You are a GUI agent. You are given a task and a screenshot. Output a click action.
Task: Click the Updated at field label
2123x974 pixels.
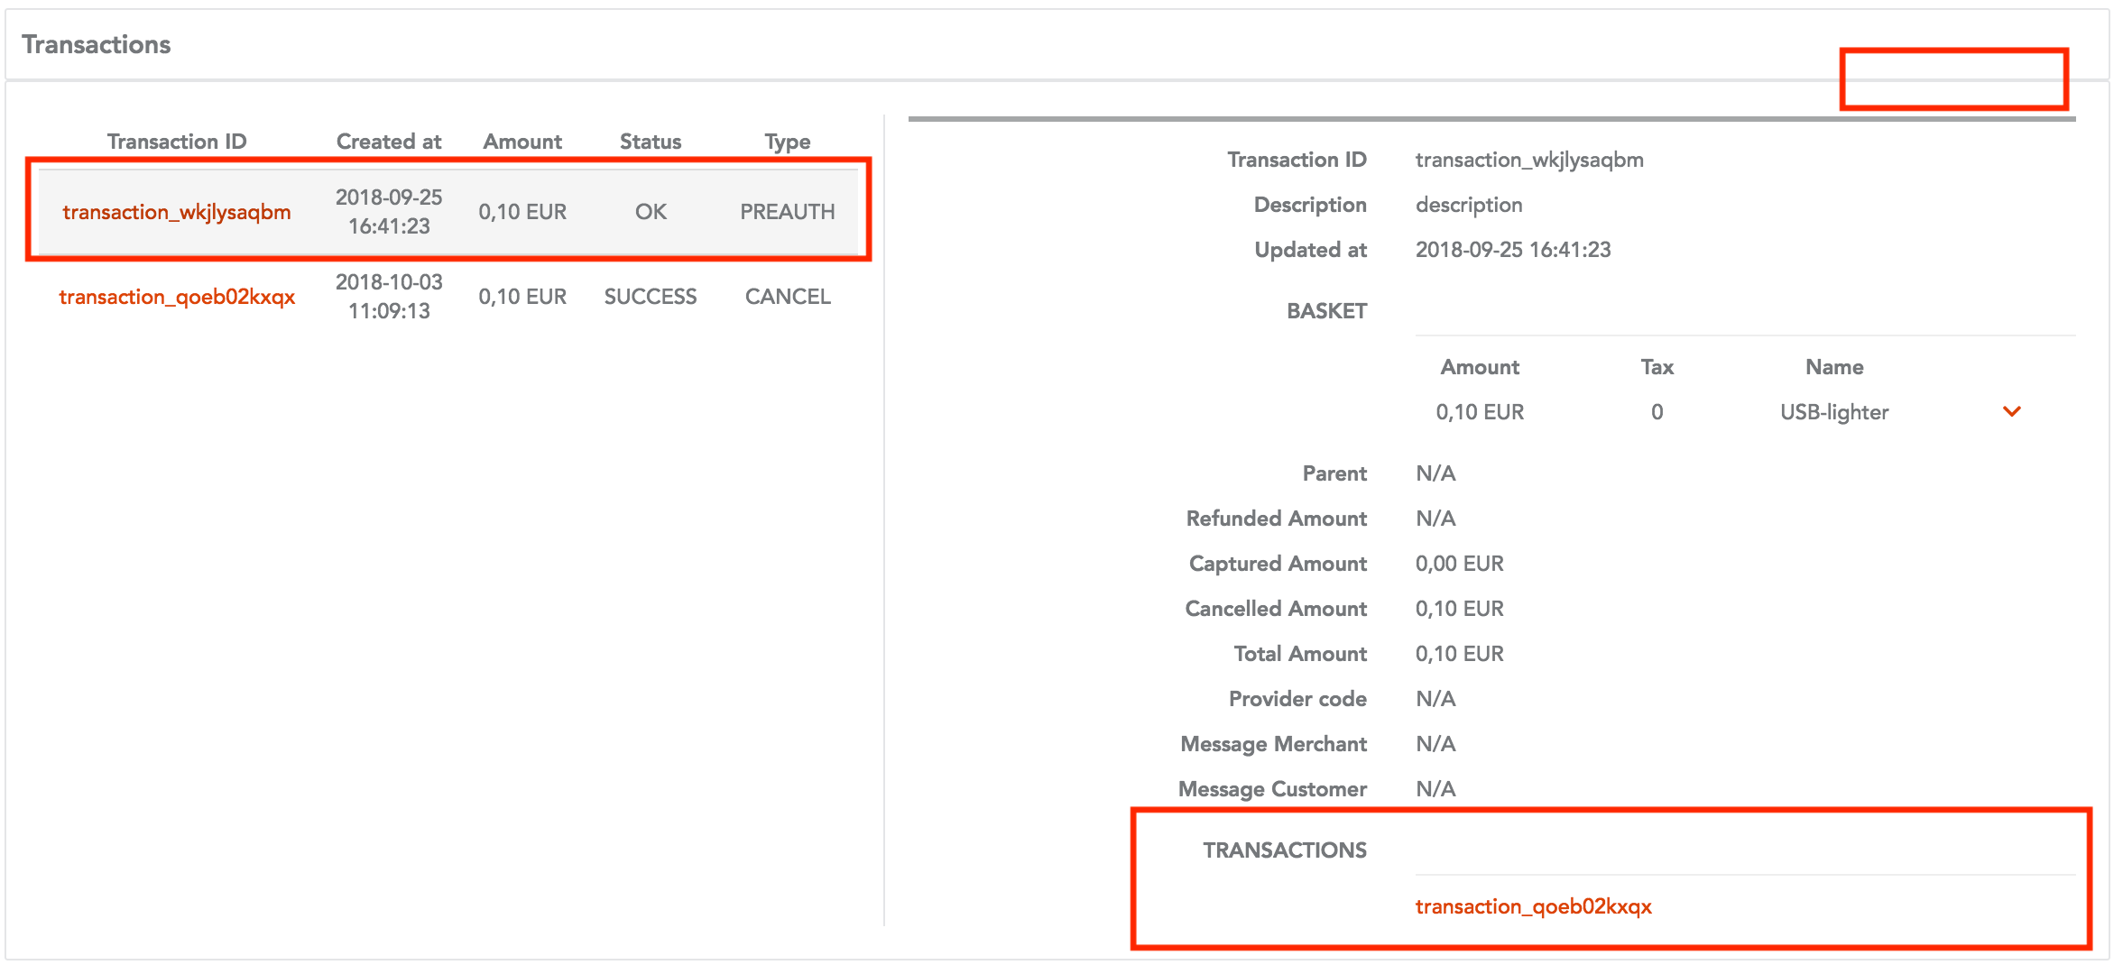tap(1310, 250)
